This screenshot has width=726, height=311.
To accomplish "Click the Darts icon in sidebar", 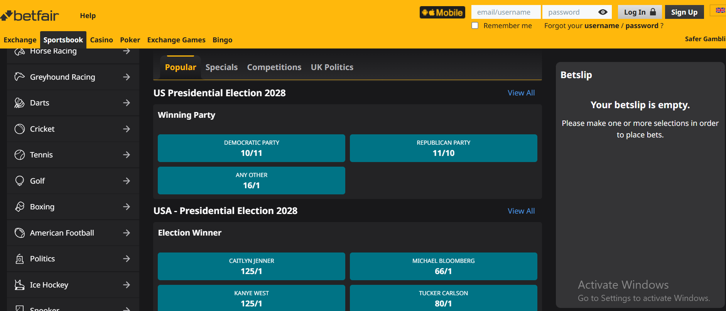I will [19, 103].
